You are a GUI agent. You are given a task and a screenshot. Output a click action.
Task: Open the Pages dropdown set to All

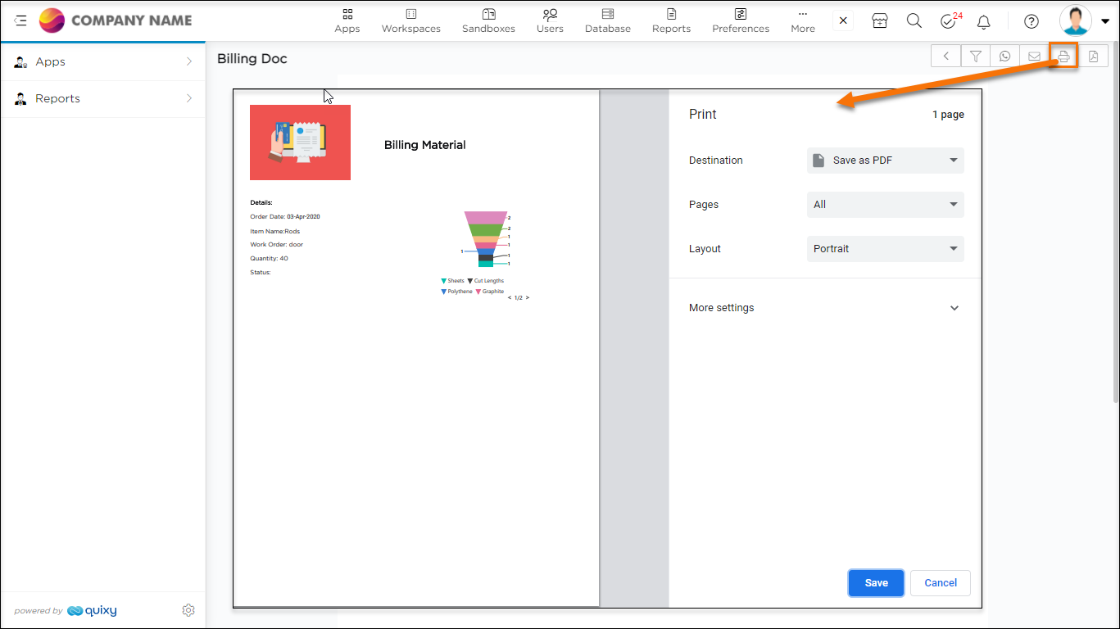pos(885,205)
